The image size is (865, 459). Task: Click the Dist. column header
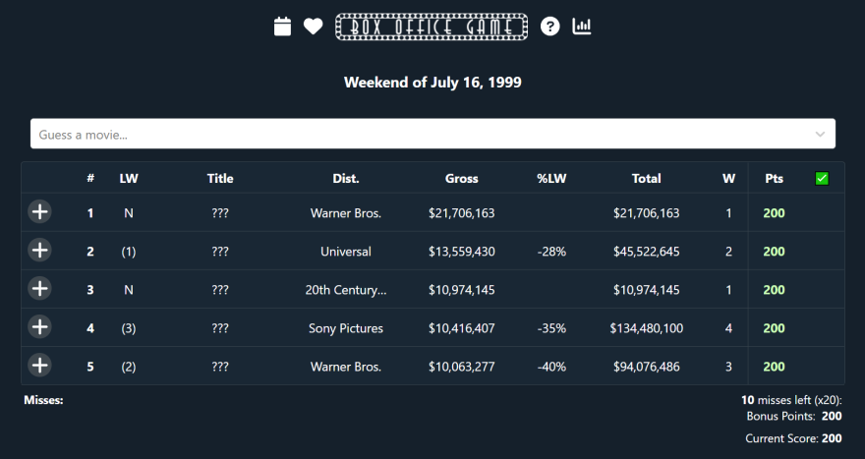click(346, 179)
